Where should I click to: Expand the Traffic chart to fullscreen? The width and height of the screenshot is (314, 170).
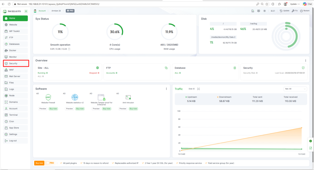198,89
